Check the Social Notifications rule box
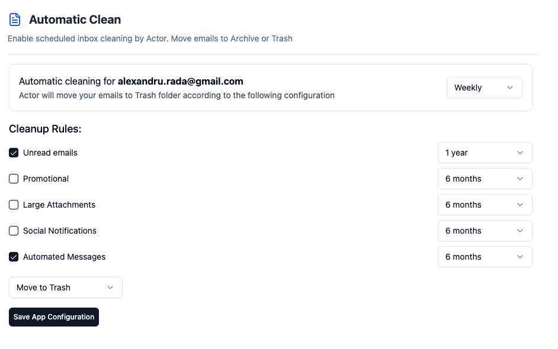This screenshot has width=558, height=349. pos(14,231)
